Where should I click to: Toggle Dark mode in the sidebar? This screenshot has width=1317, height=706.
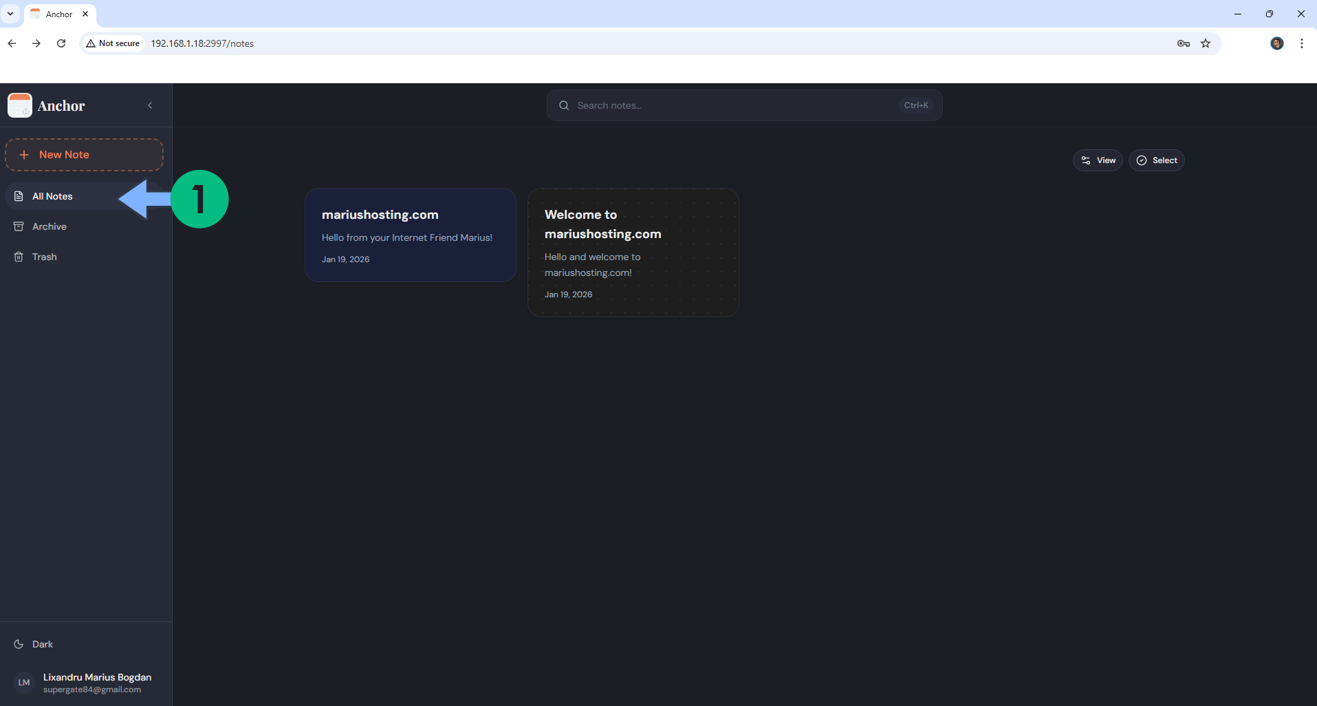point(33,644)
